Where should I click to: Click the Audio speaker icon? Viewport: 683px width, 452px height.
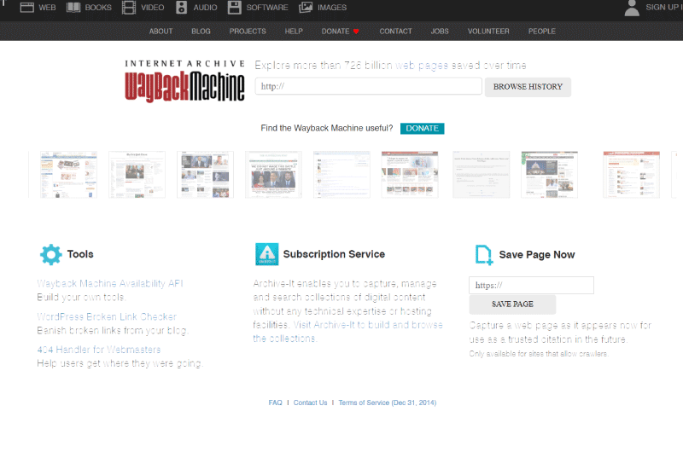181,8
